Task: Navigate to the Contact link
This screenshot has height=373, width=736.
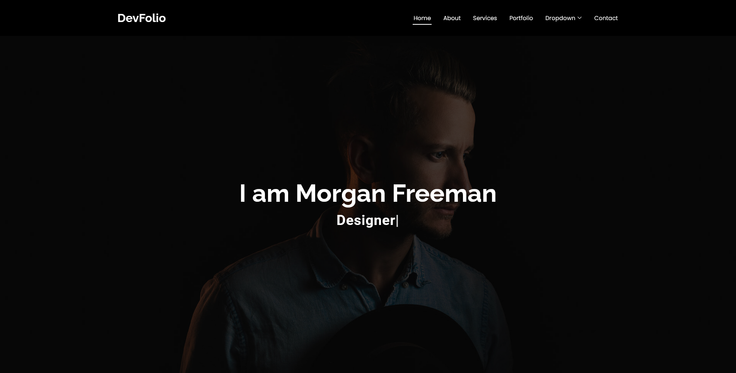Action: coord(606,18)
